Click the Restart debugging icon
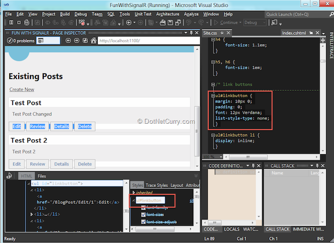This screenshot has width=334, height=243. (27, 23)
